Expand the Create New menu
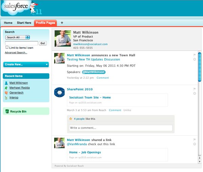The height and width of the screenshot is (172, 203). pos(26,64)
